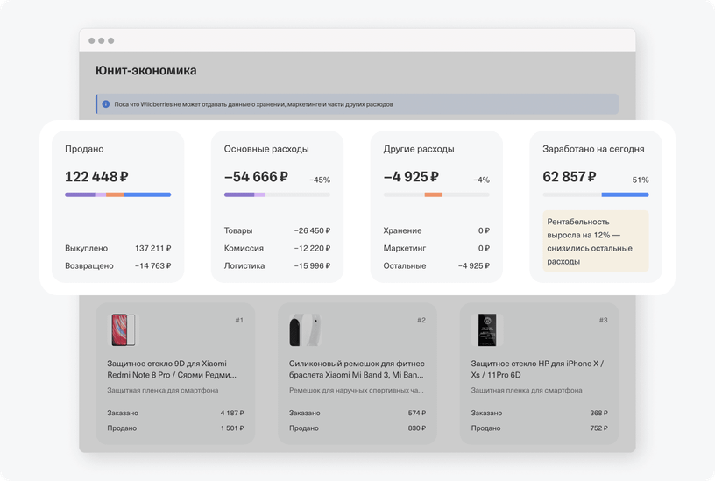Screen dimensions: 715x481
Task: Click the orange segment under −4 925 ₽
Action: (x=433, y=195)
